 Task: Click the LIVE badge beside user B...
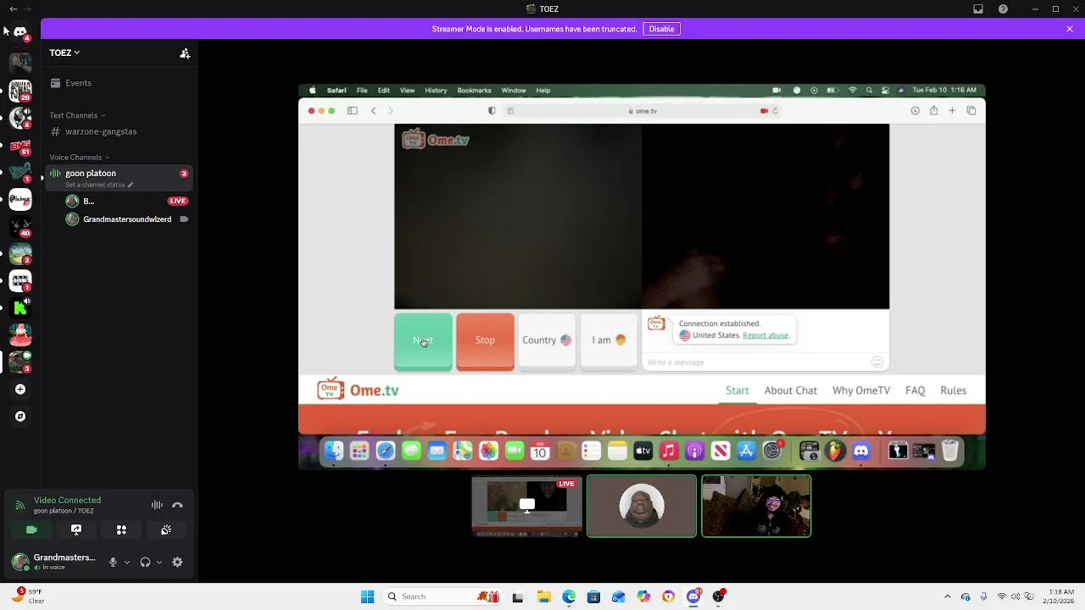pos(177,201)
